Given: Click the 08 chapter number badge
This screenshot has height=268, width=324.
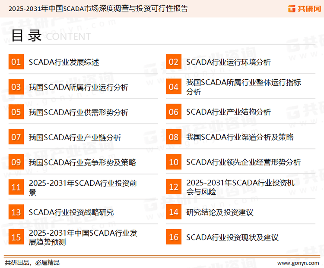Looking at the screenshot, I should pyautogui.click(x=174, y=137).
